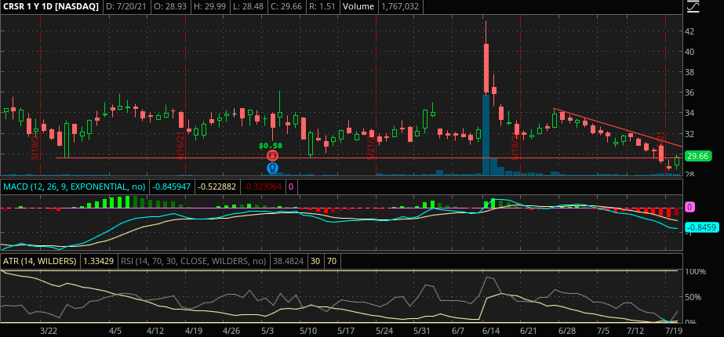Click the 100% label in the lower panel
724x337 pixels.
click(x=696, y=271)
